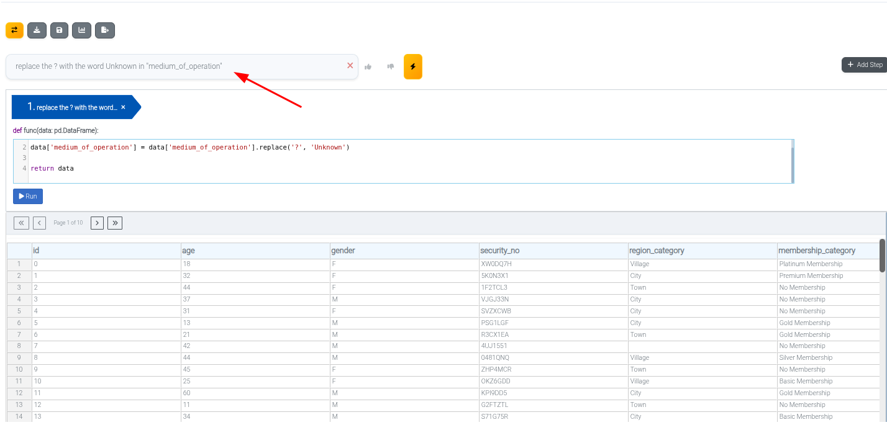Go to the previous table page

pos(39,223)
